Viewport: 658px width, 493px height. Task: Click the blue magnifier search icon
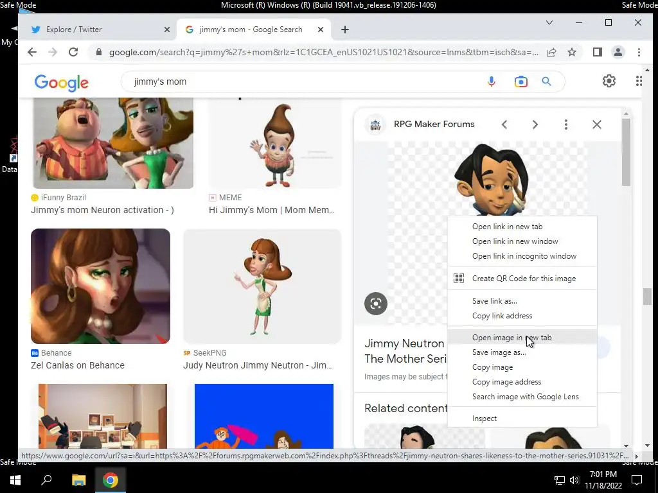pyautogui.click(x=546, y=82)
